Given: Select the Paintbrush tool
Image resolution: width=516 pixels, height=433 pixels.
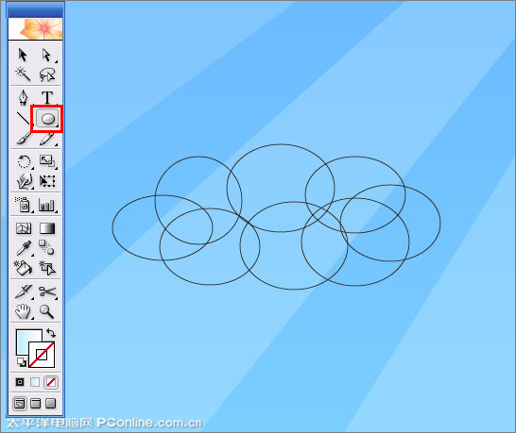Looking at the screenshot, I should pyautogui.click(x=24, y=139).
